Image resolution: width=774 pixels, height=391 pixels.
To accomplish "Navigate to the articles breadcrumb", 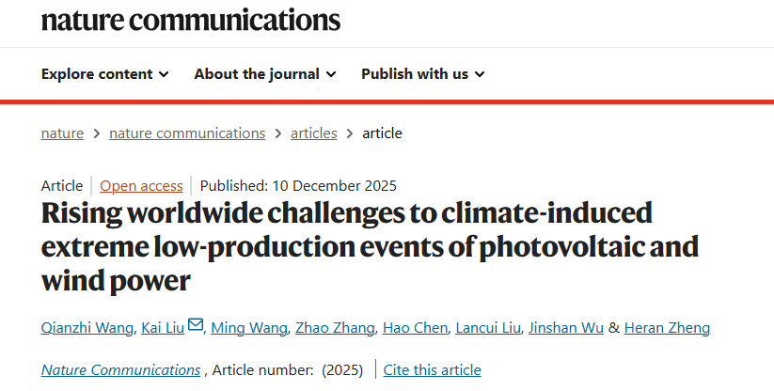I will click(x=313, y=133).
